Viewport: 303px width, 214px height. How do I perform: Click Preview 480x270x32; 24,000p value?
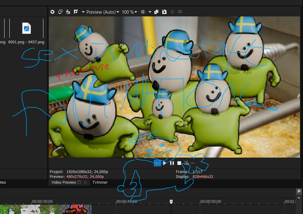tap(85, 176)
